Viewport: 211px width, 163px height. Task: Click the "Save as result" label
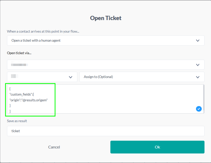point(17,121)
